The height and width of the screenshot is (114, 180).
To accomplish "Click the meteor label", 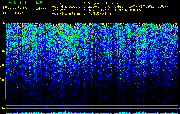I will [41, 9].
